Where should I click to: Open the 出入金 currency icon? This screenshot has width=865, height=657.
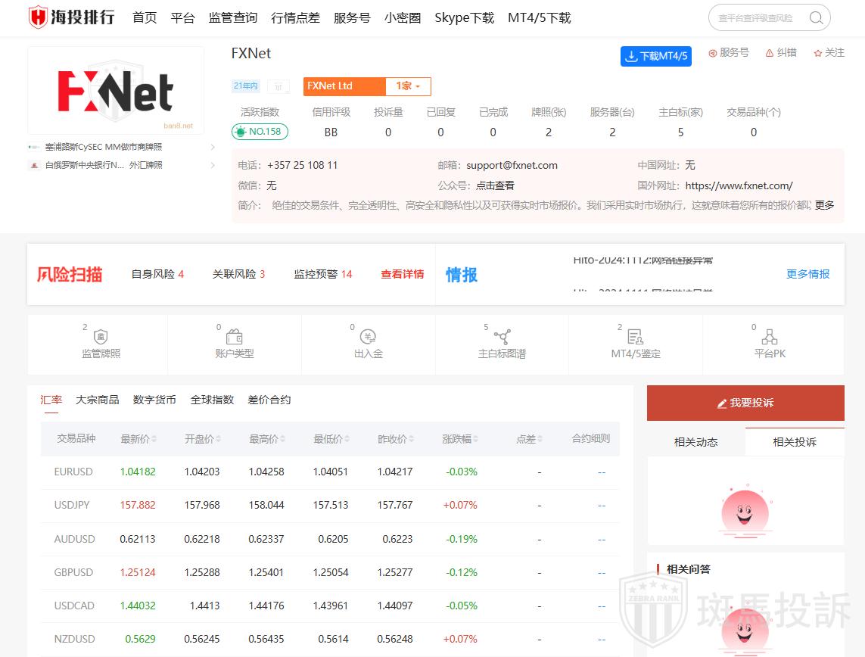(x=369, y=337)
